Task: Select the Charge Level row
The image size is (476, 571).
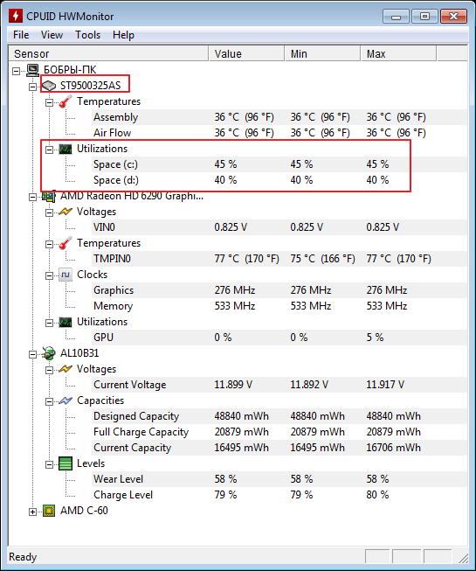Action: [x=279, y=495]
